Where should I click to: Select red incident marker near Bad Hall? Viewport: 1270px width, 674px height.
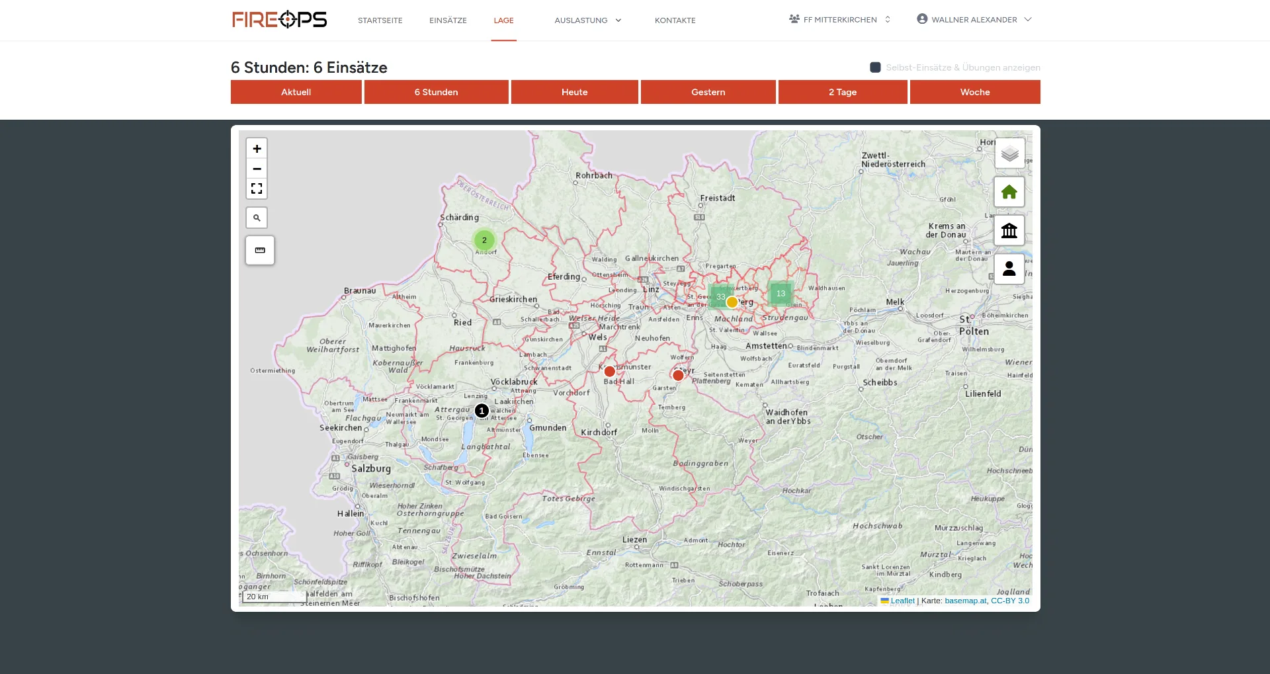coord(610,372)
